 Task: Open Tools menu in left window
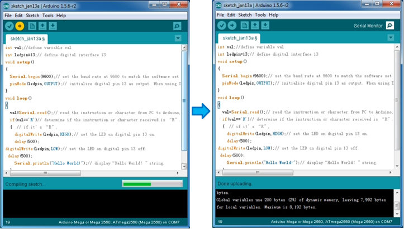tap(48, 16)
